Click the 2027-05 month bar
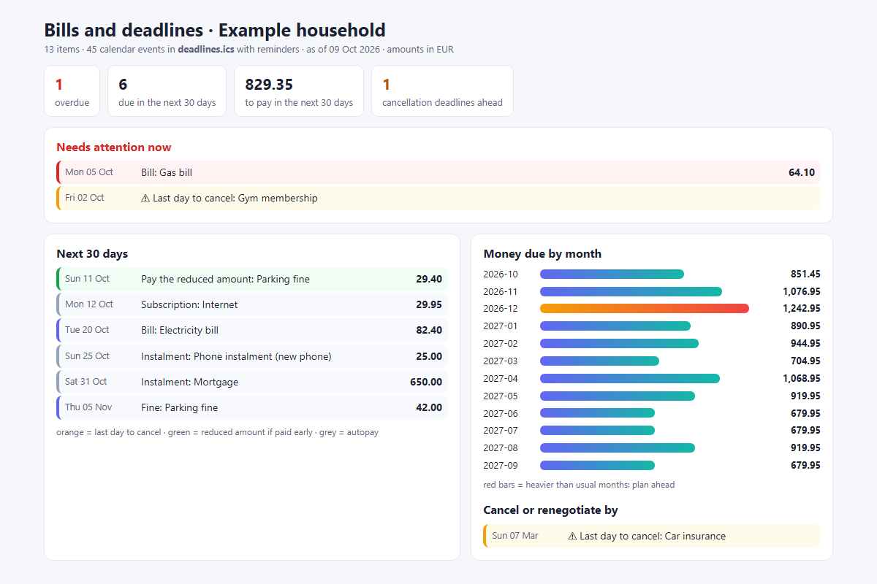Image resolution: width=877 pixels, height=584 pixels. pyautogui.click(x=618, y=396)
